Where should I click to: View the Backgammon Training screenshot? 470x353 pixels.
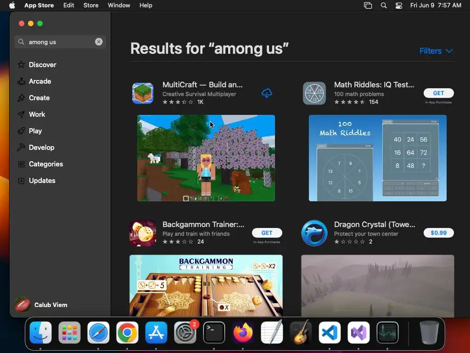(206, 285)
